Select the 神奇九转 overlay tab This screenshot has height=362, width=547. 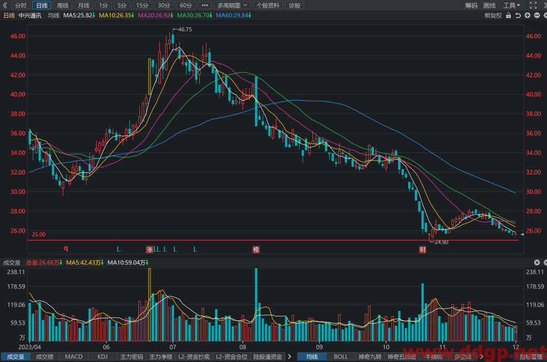click(370, 357)
